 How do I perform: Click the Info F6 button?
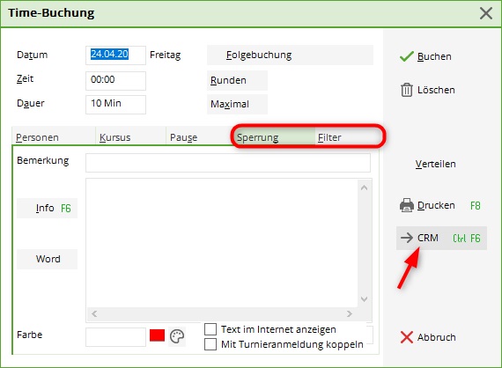point(47,209)
